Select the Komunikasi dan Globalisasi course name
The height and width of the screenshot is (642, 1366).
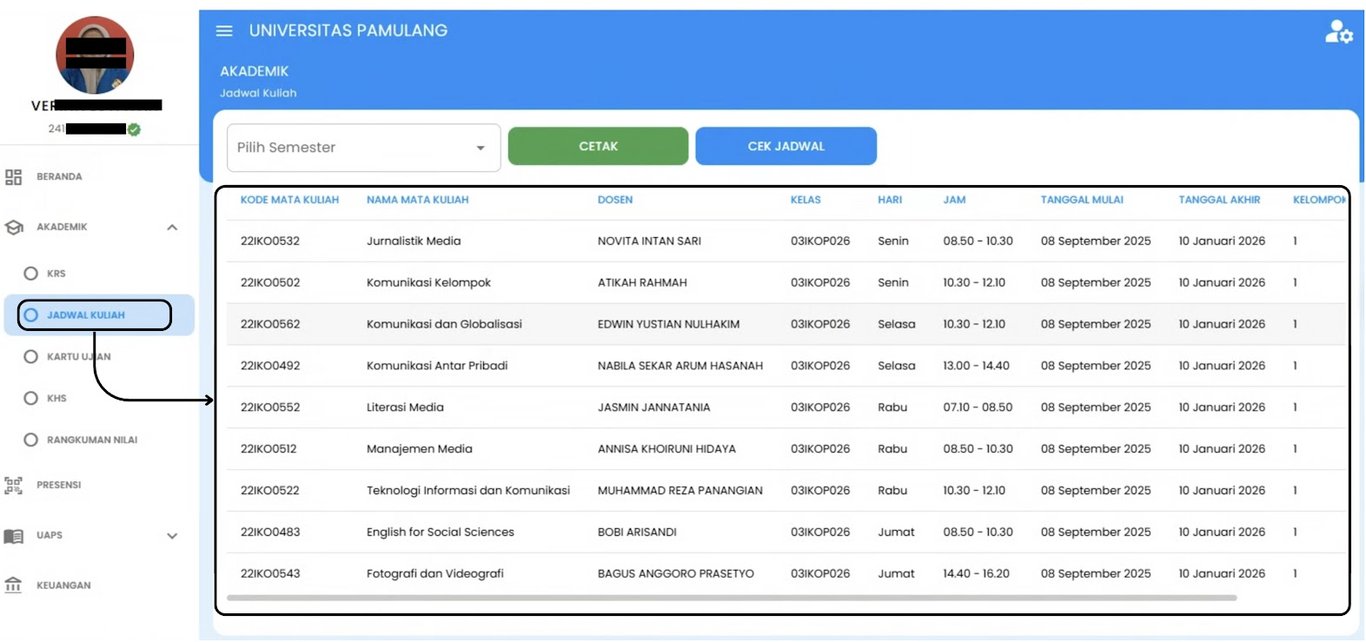coord(444,325)
